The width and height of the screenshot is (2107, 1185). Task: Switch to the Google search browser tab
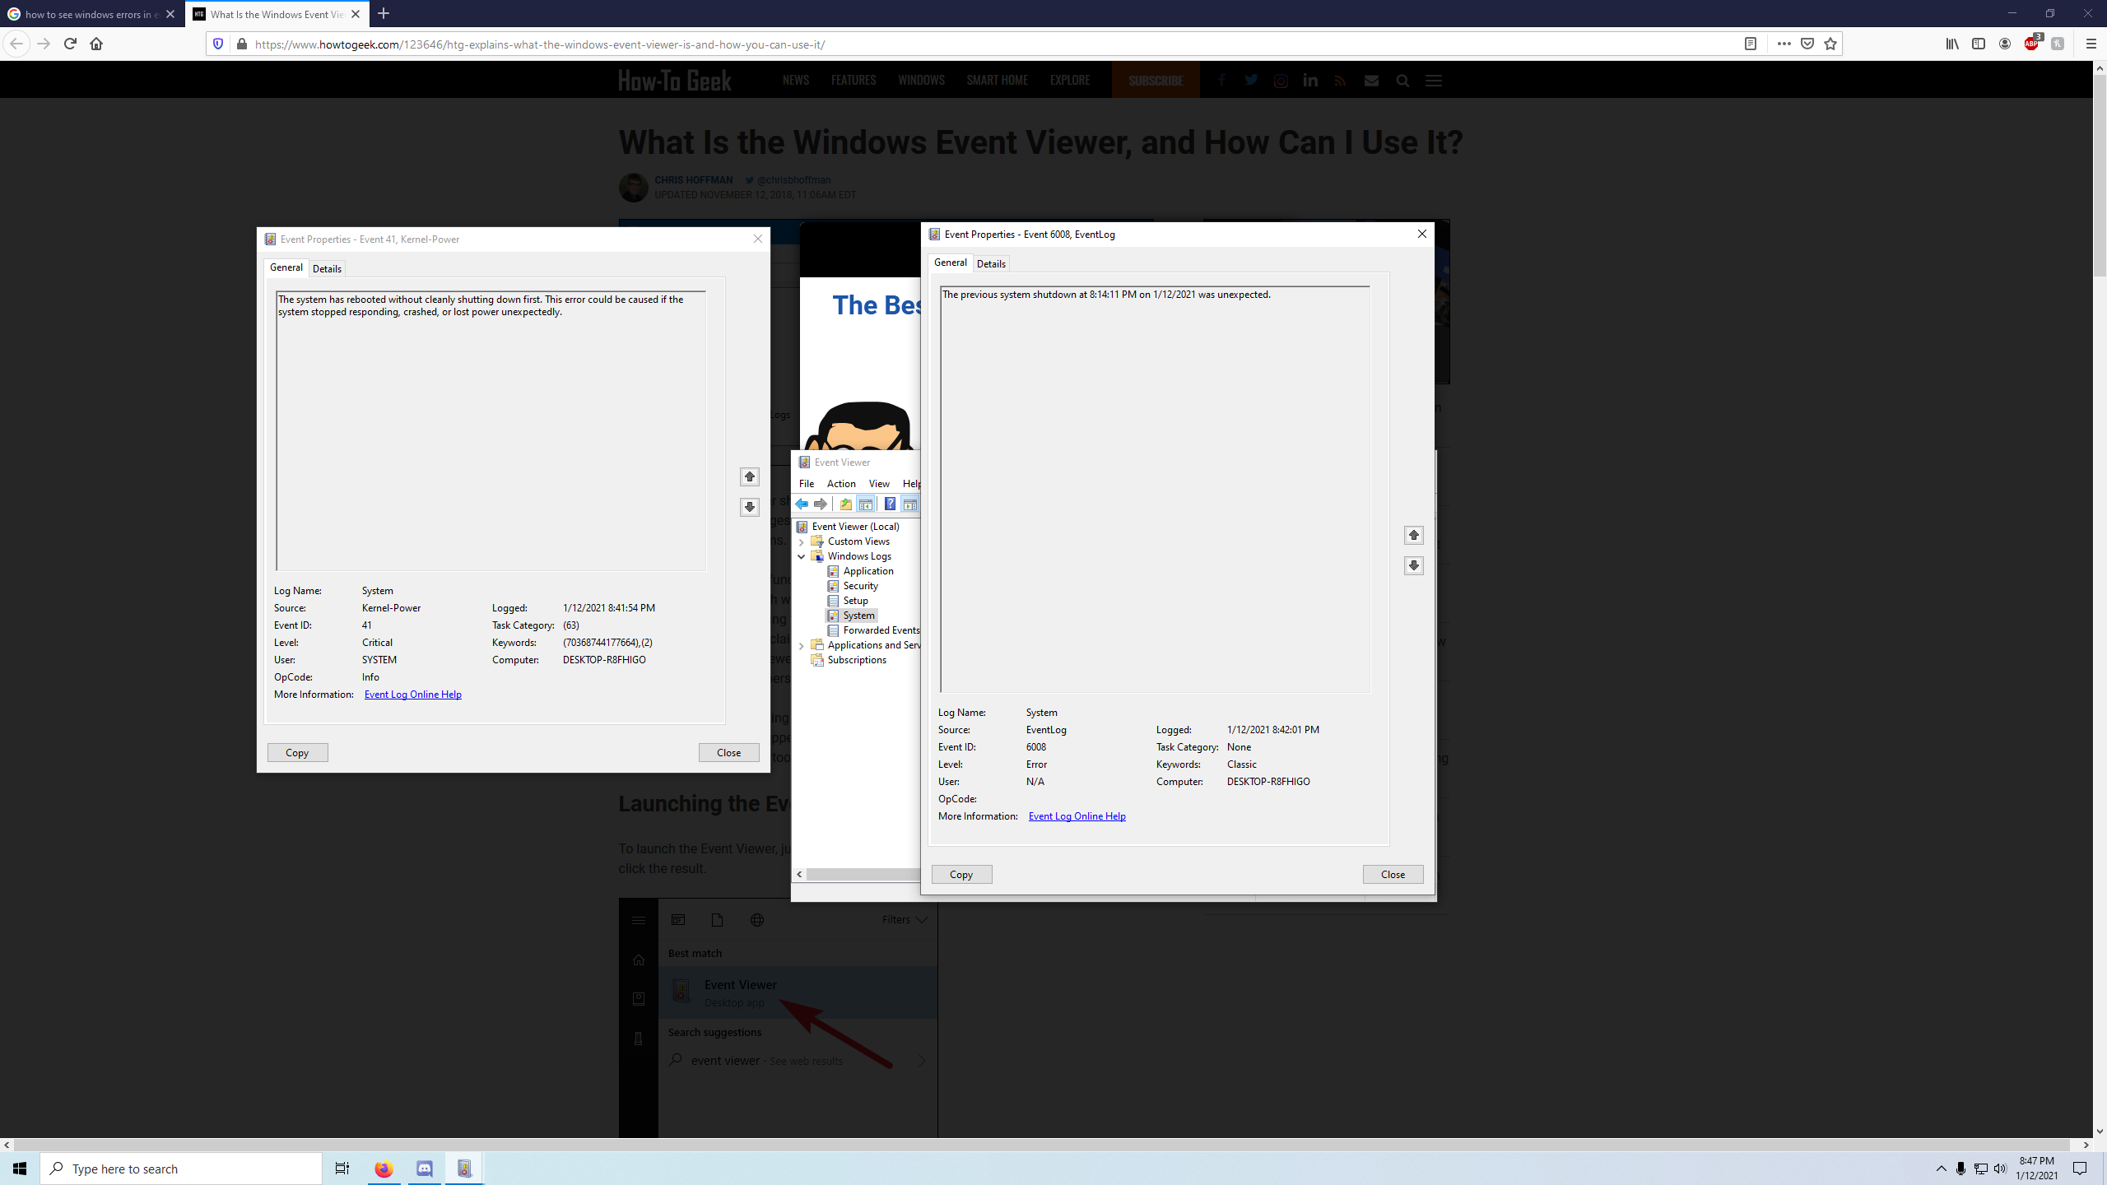point(91,14)
